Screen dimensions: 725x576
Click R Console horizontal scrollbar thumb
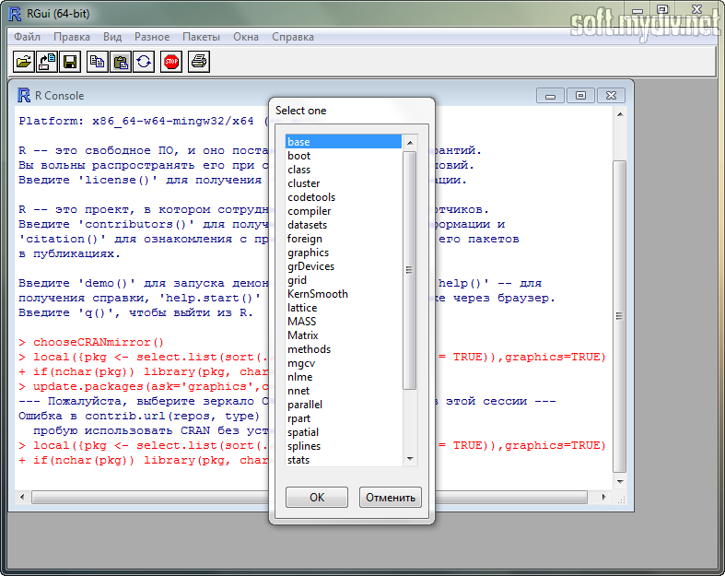click(x=310, y=498)
